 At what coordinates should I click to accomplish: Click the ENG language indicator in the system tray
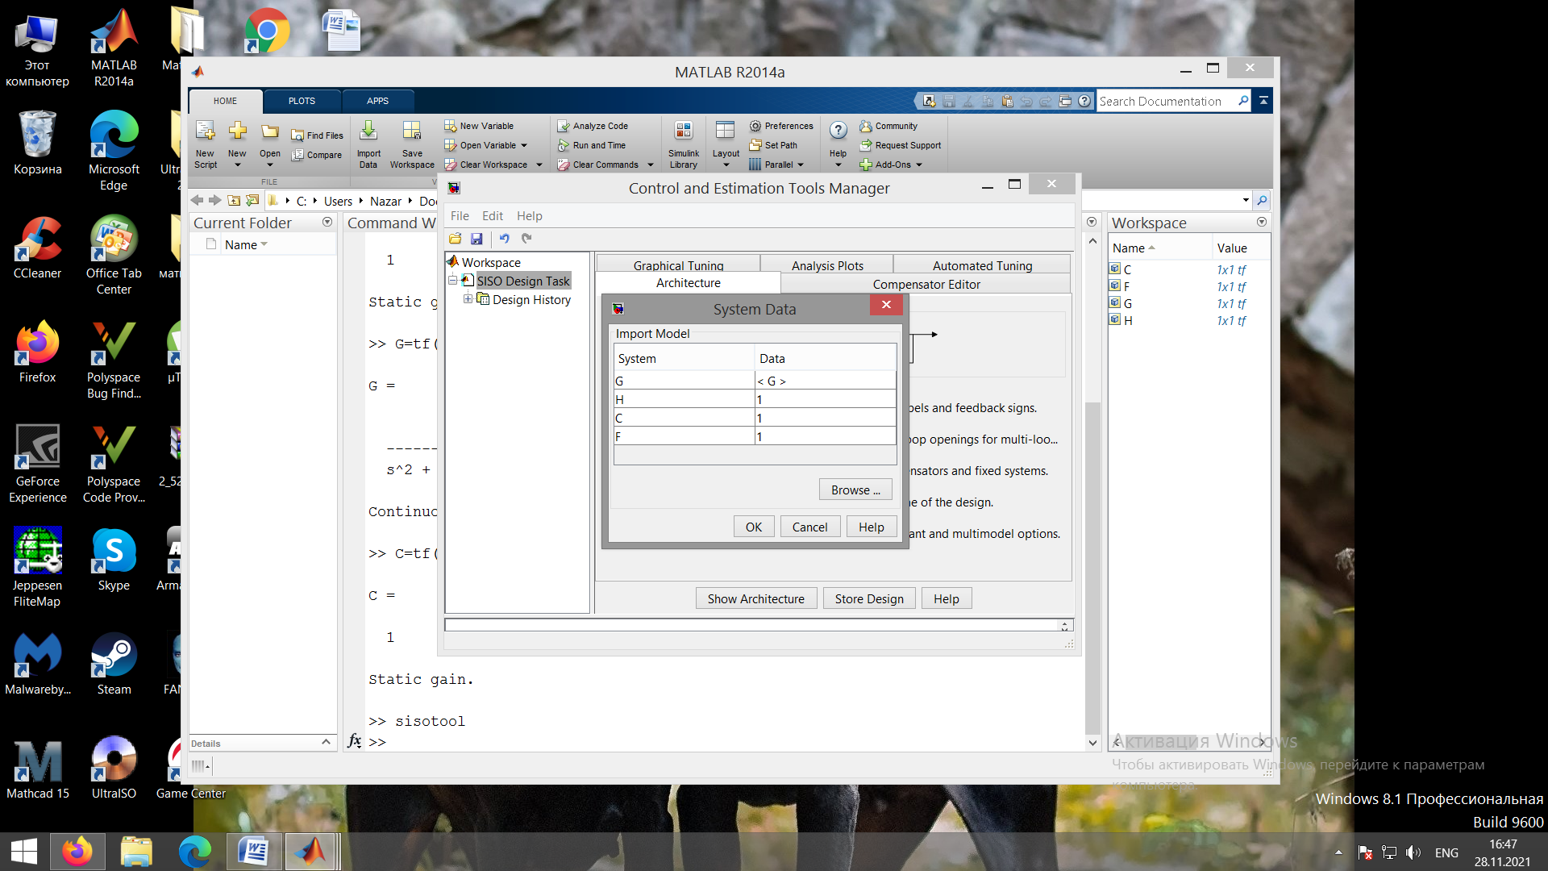pyautogui.click(x=1446, y=852)
